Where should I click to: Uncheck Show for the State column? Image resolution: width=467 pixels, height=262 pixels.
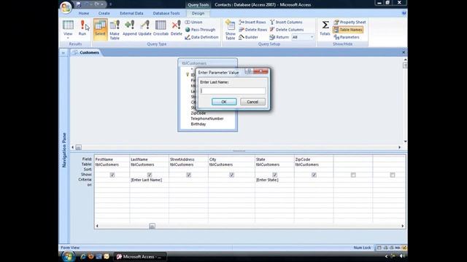[274, 175]
